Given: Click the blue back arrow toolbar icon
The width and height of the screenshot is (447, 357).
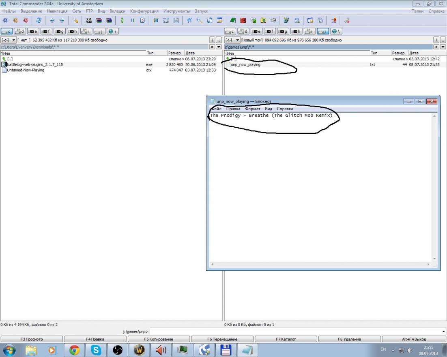Looking at the screenshot, I should coord(52,20).
